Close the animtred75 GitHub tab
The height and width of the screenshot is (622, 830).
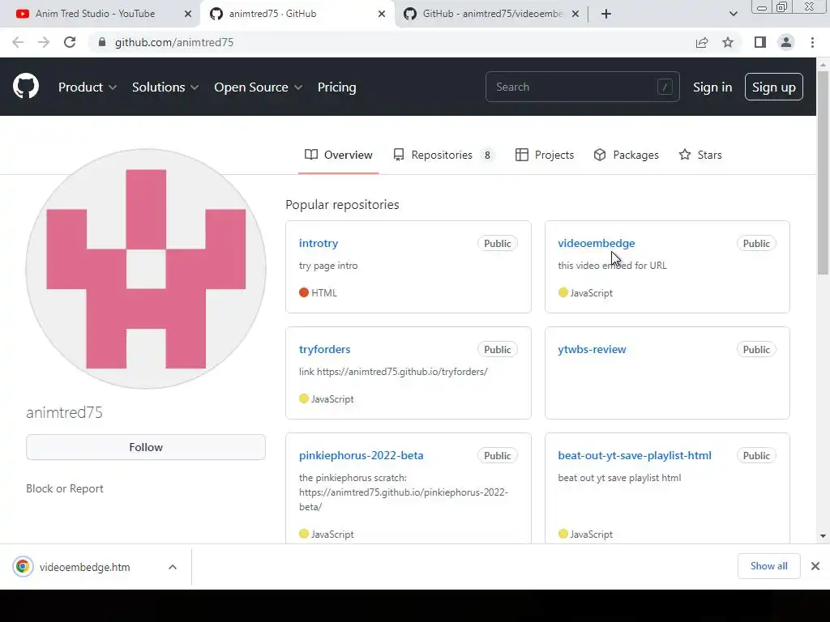(x=382, y=14)
